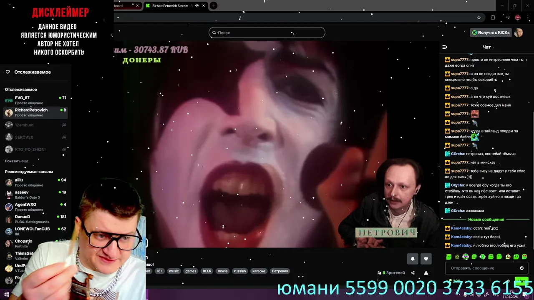
Task: Open offline channel KTO_PO_ZHIZNI
Action: point(35,149)
